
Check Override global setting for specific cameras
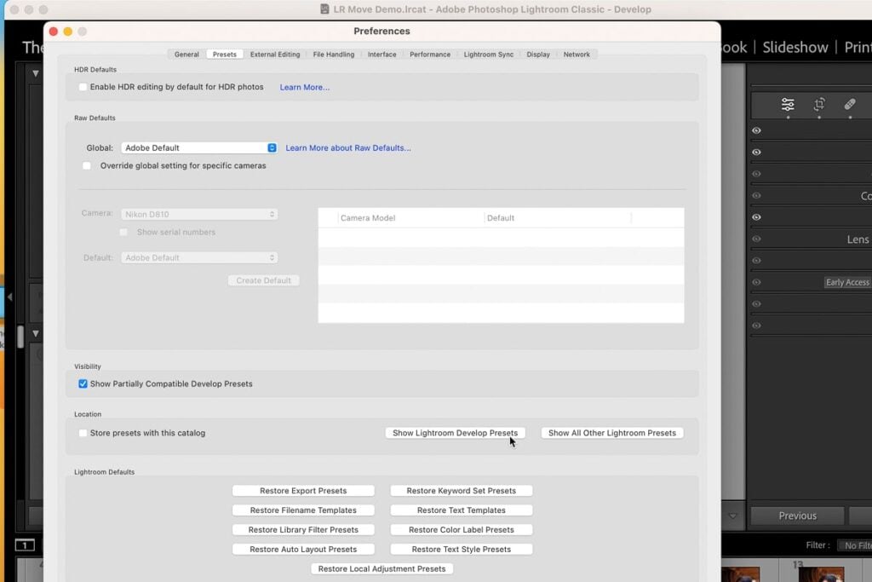coord(87,165)
